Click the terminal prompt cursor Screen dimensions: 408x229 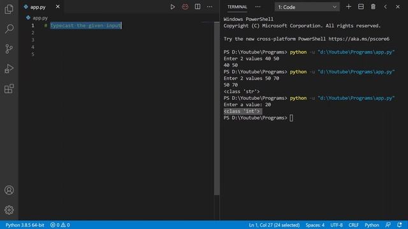pyautogui.click(x=291, y=118)
